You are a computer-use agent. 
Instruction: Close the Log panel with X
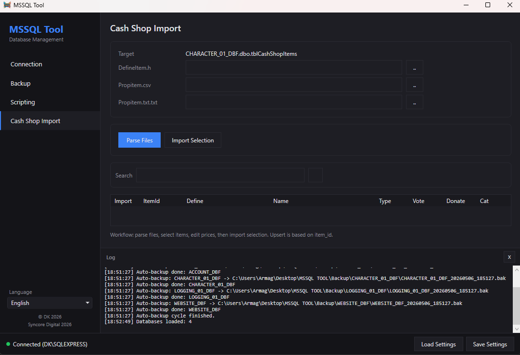pos(509,257)
